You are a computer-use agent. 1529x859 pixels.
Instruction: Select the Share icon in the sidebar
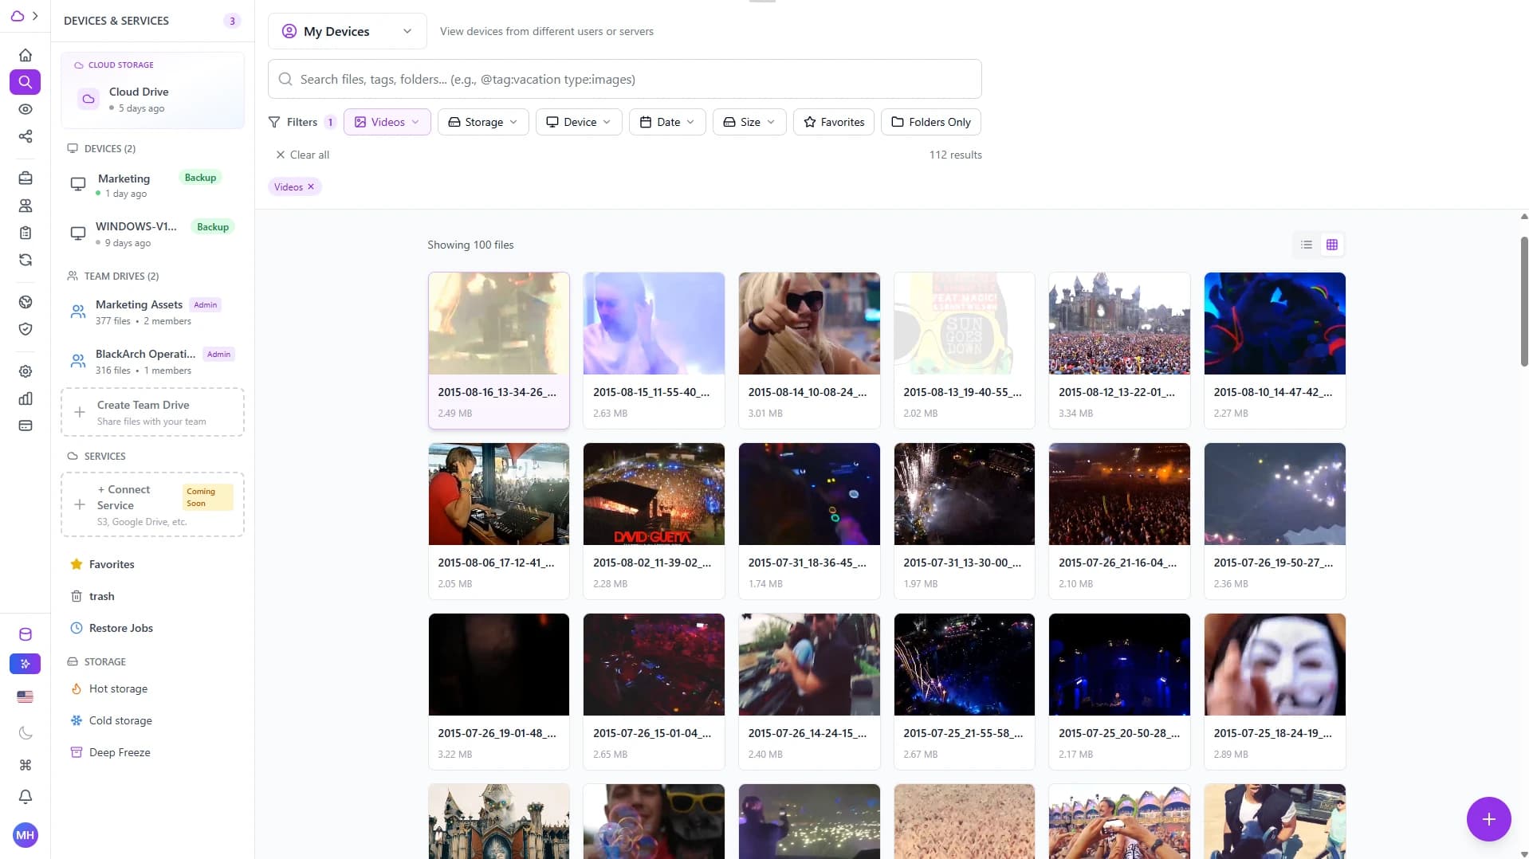[26, 137]
